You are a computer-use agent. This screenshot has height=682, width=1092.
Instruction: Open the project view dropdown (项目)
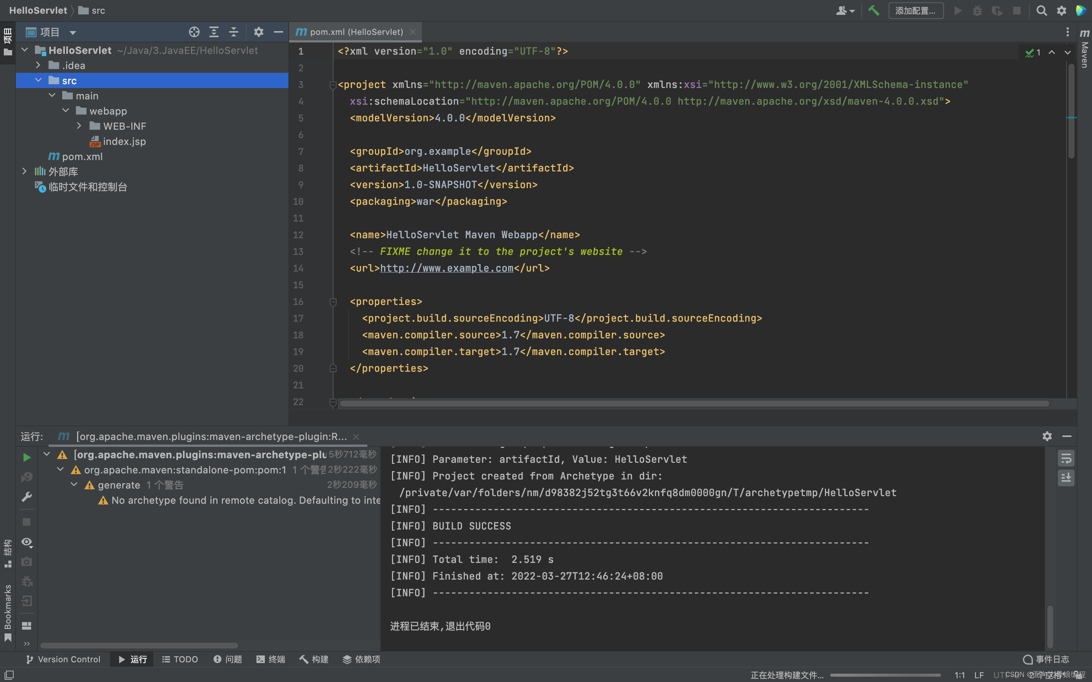pos(50,32)
